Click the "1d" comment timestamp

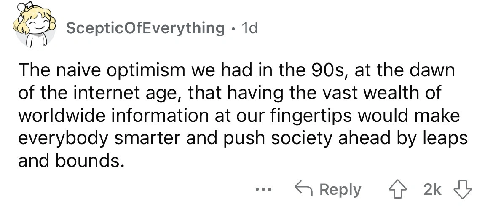click(x=249, y=28)
